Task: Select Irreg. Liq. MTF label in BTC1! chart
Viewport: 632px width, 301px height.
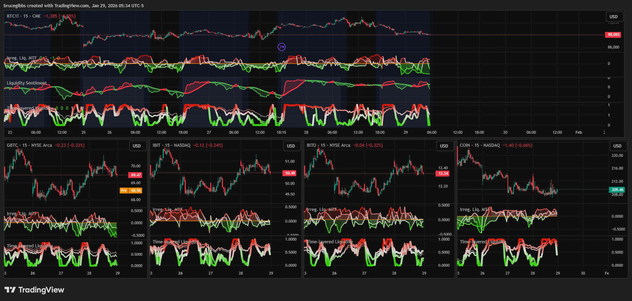Action: (x=22, y=58)
